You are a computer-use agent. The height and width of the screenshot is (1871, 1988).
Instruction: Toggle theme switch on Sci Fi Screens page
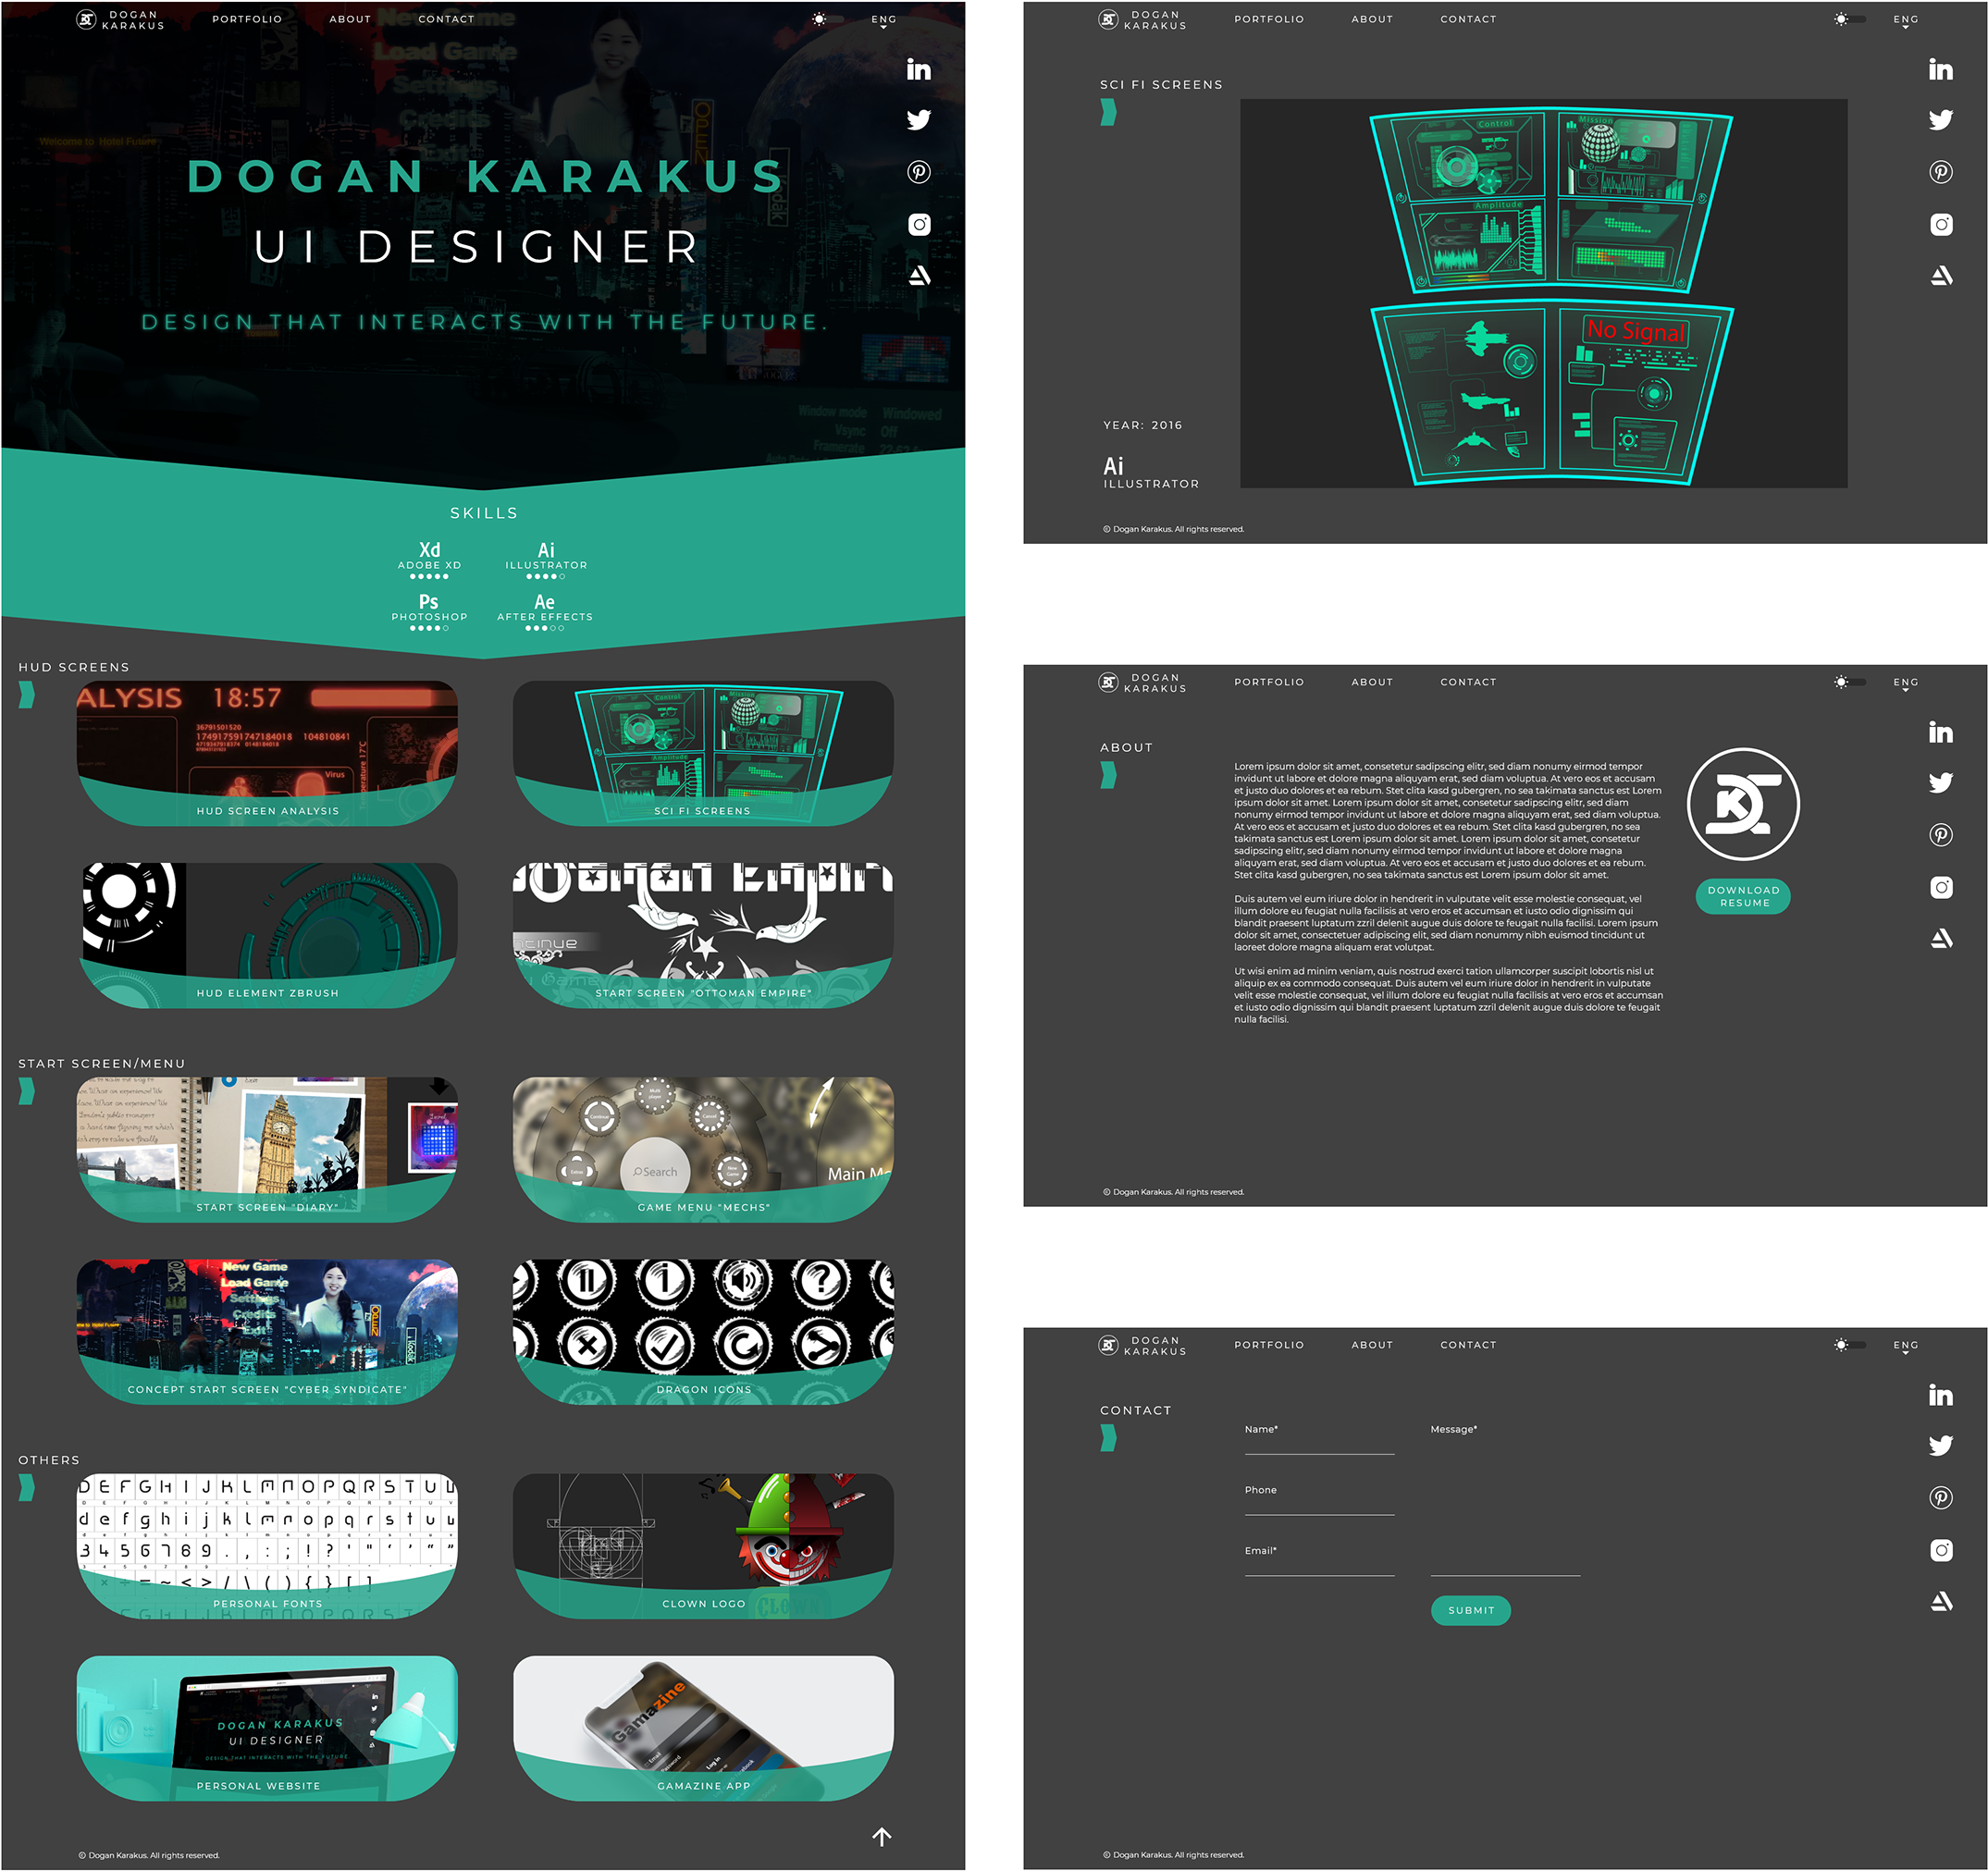[x=1849, y=19]
